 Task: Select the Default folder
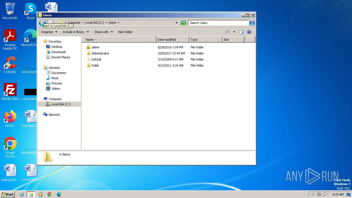tap(94, 59)
